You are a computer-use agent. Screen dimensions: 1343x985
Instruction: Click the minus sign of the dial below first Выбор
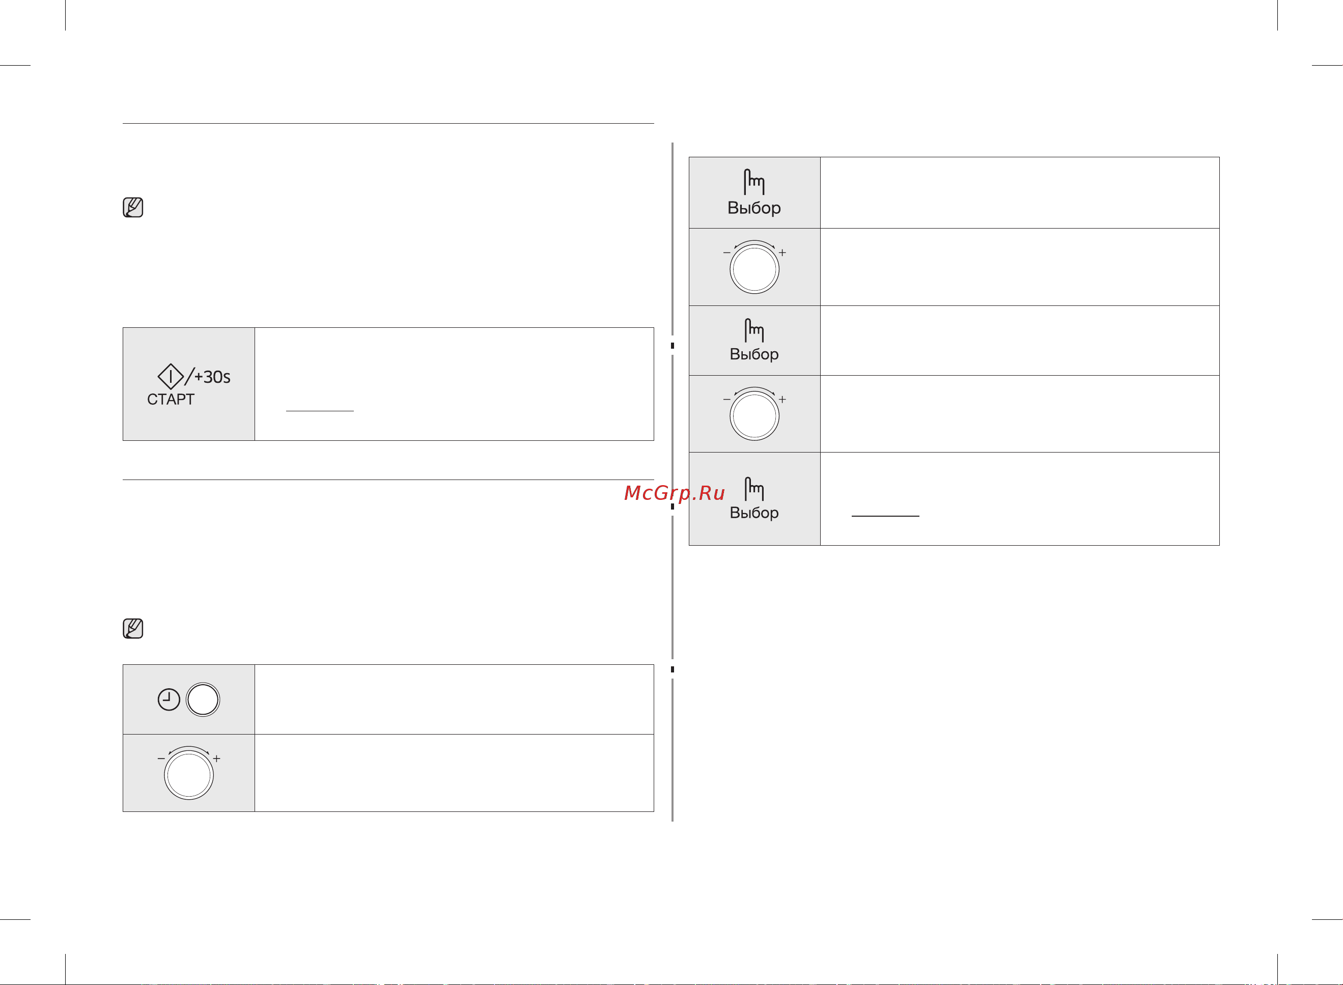point(726,253)
